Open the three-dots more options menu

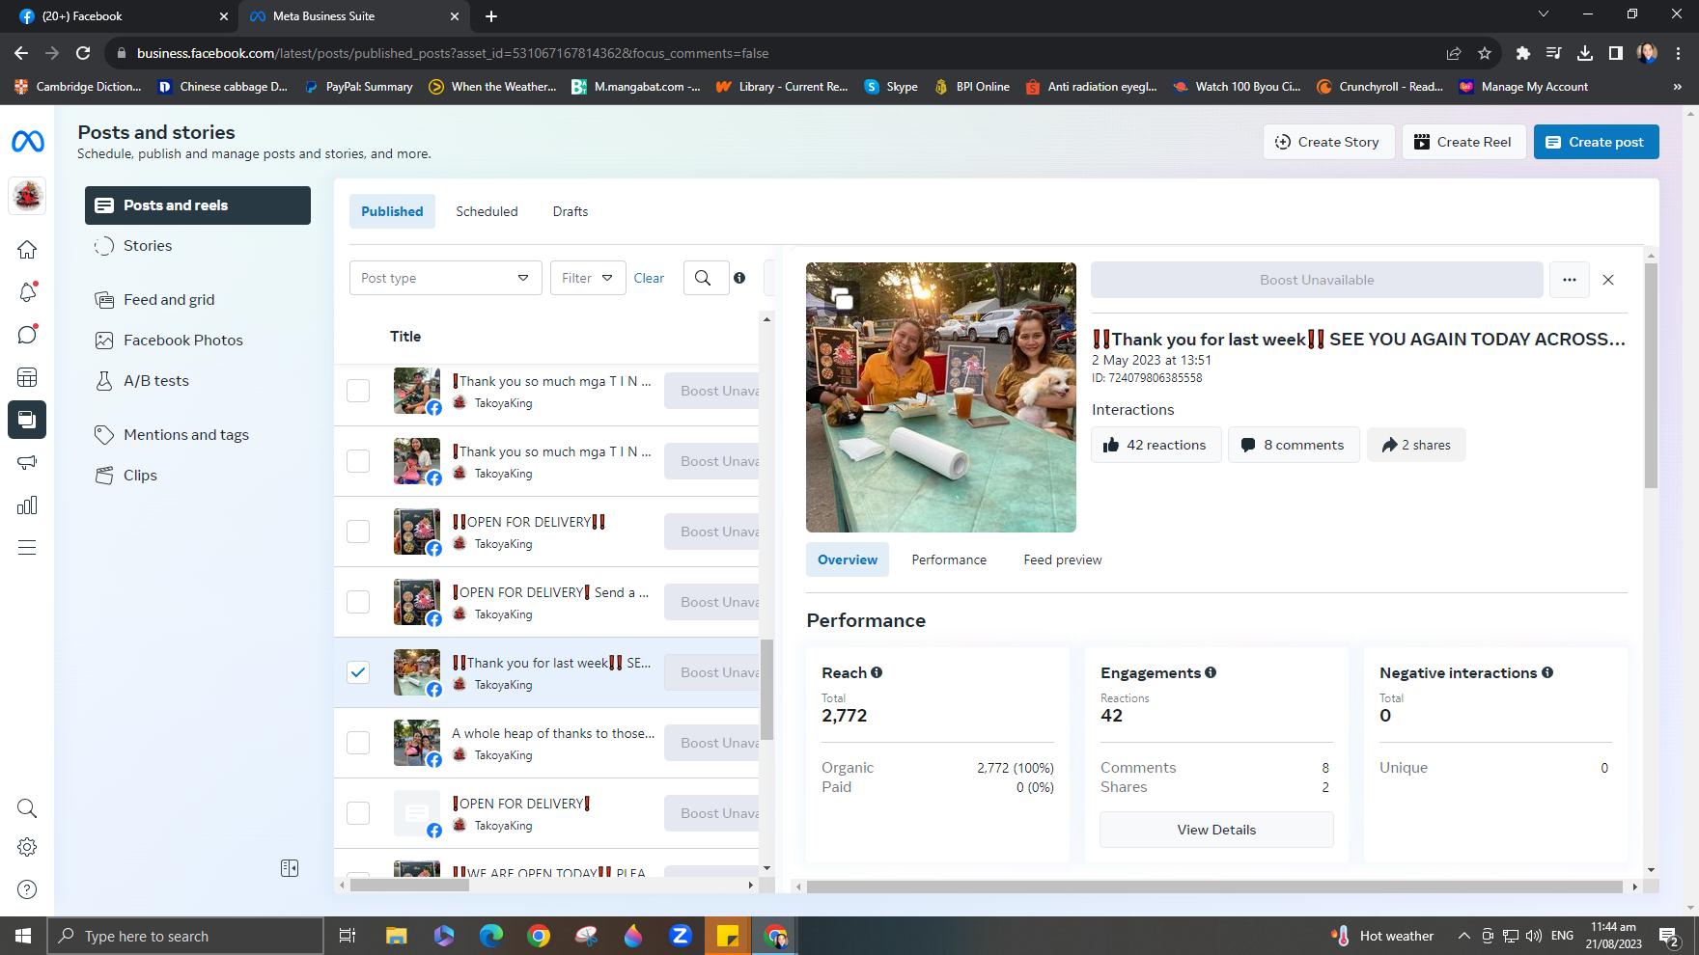[1570, 280]
